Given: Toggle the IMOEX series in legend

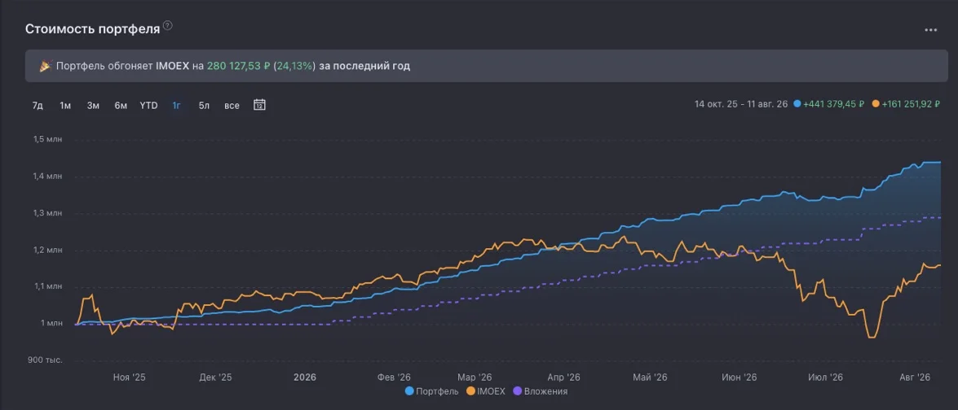Looking at the screenshot, I should 486,392.
